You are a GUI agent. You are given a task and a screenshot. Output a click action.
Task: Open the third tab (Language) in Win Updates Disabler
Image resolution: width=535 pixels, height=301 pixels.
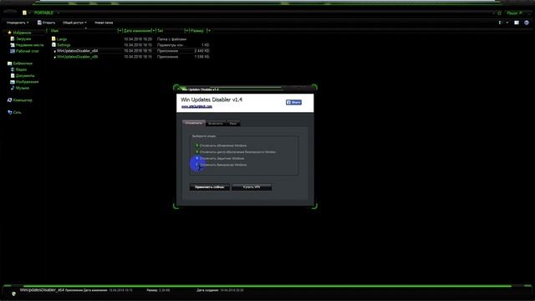(233, 124)
